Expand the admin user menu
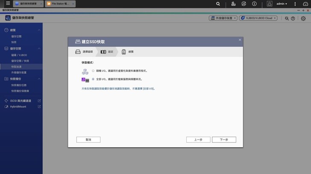This screenshot has width=311, height=174. point(282,4)
